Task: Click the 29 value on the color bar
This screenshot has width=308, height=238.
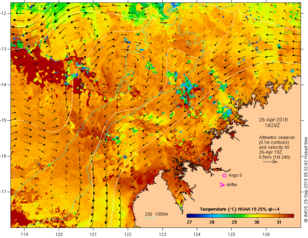Action: tap(234, 222)
